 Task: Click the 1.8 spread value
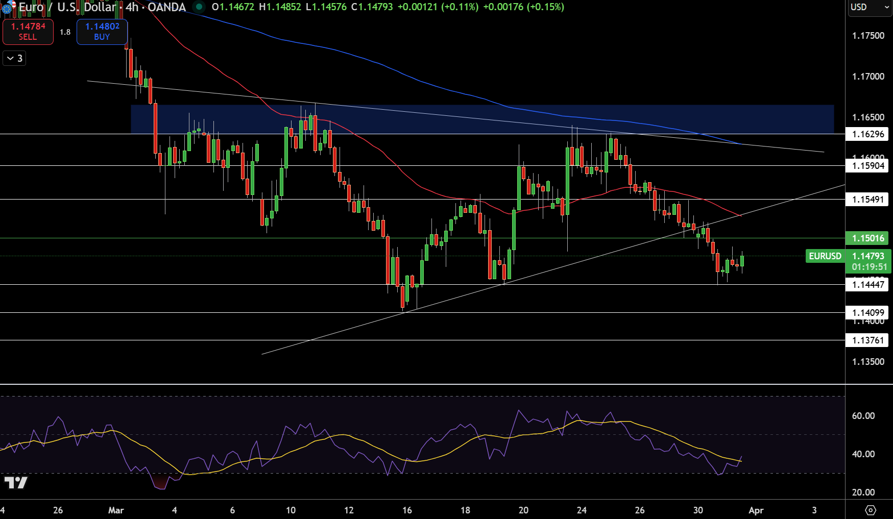click(x=65, y=32)
